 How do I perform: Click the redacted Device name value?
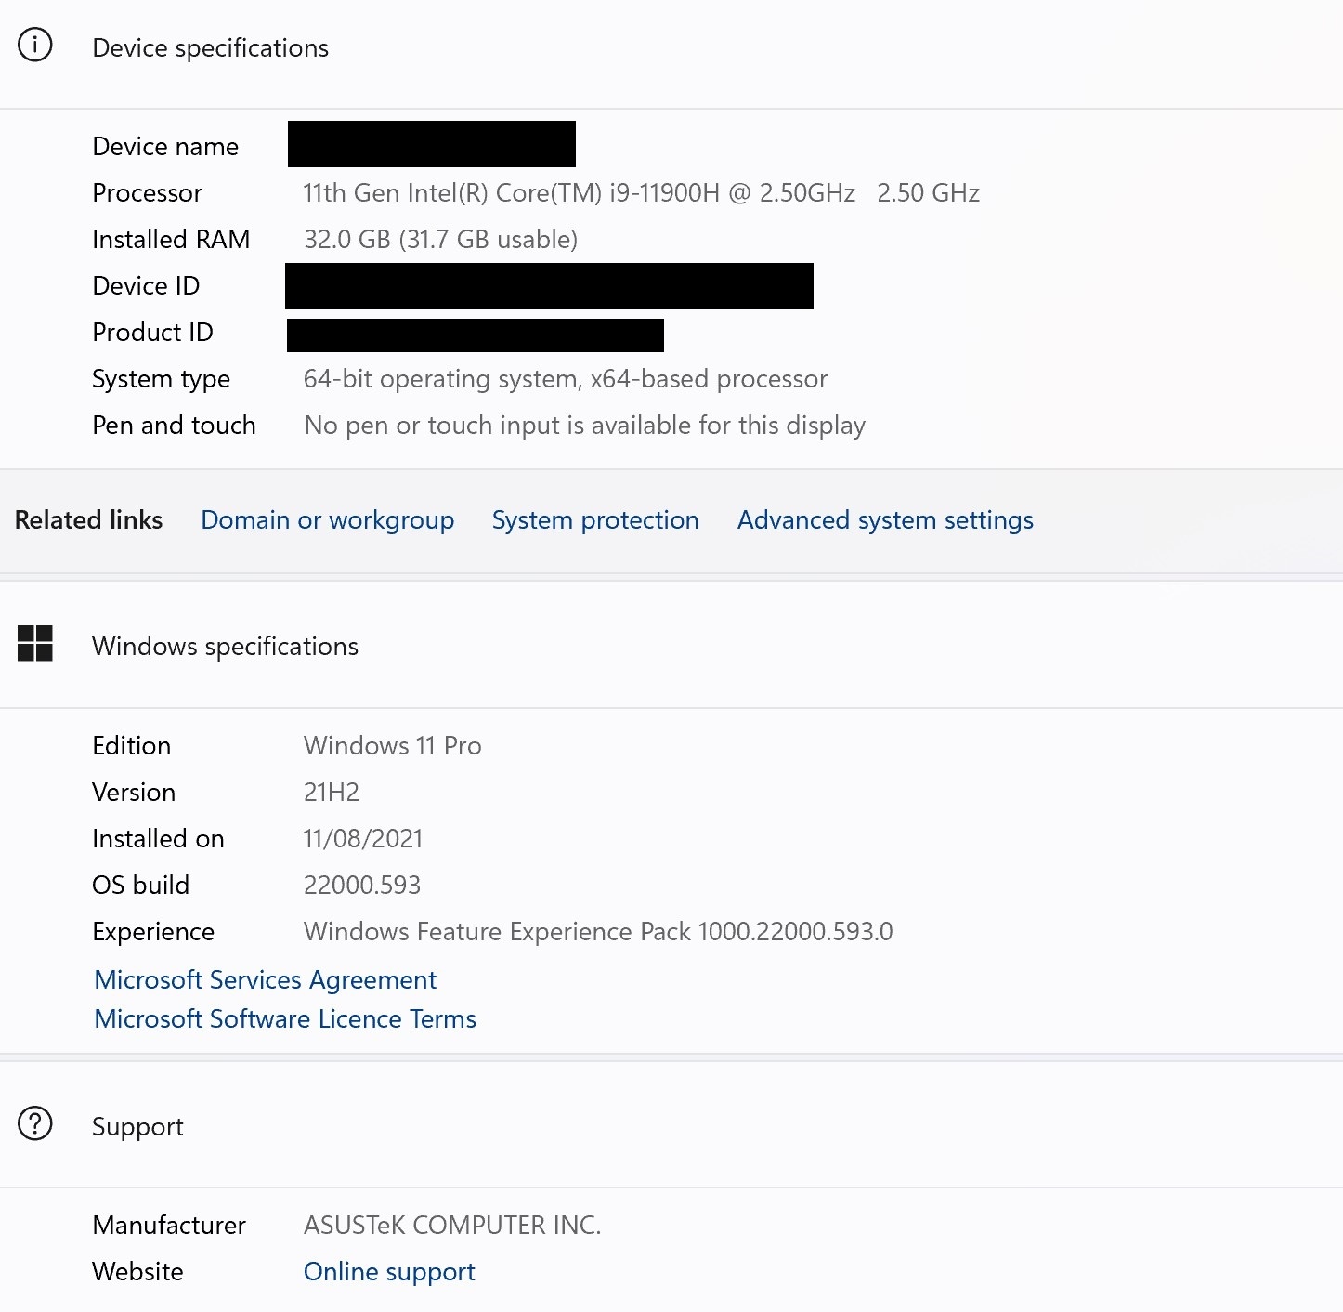tap(431, 144)
